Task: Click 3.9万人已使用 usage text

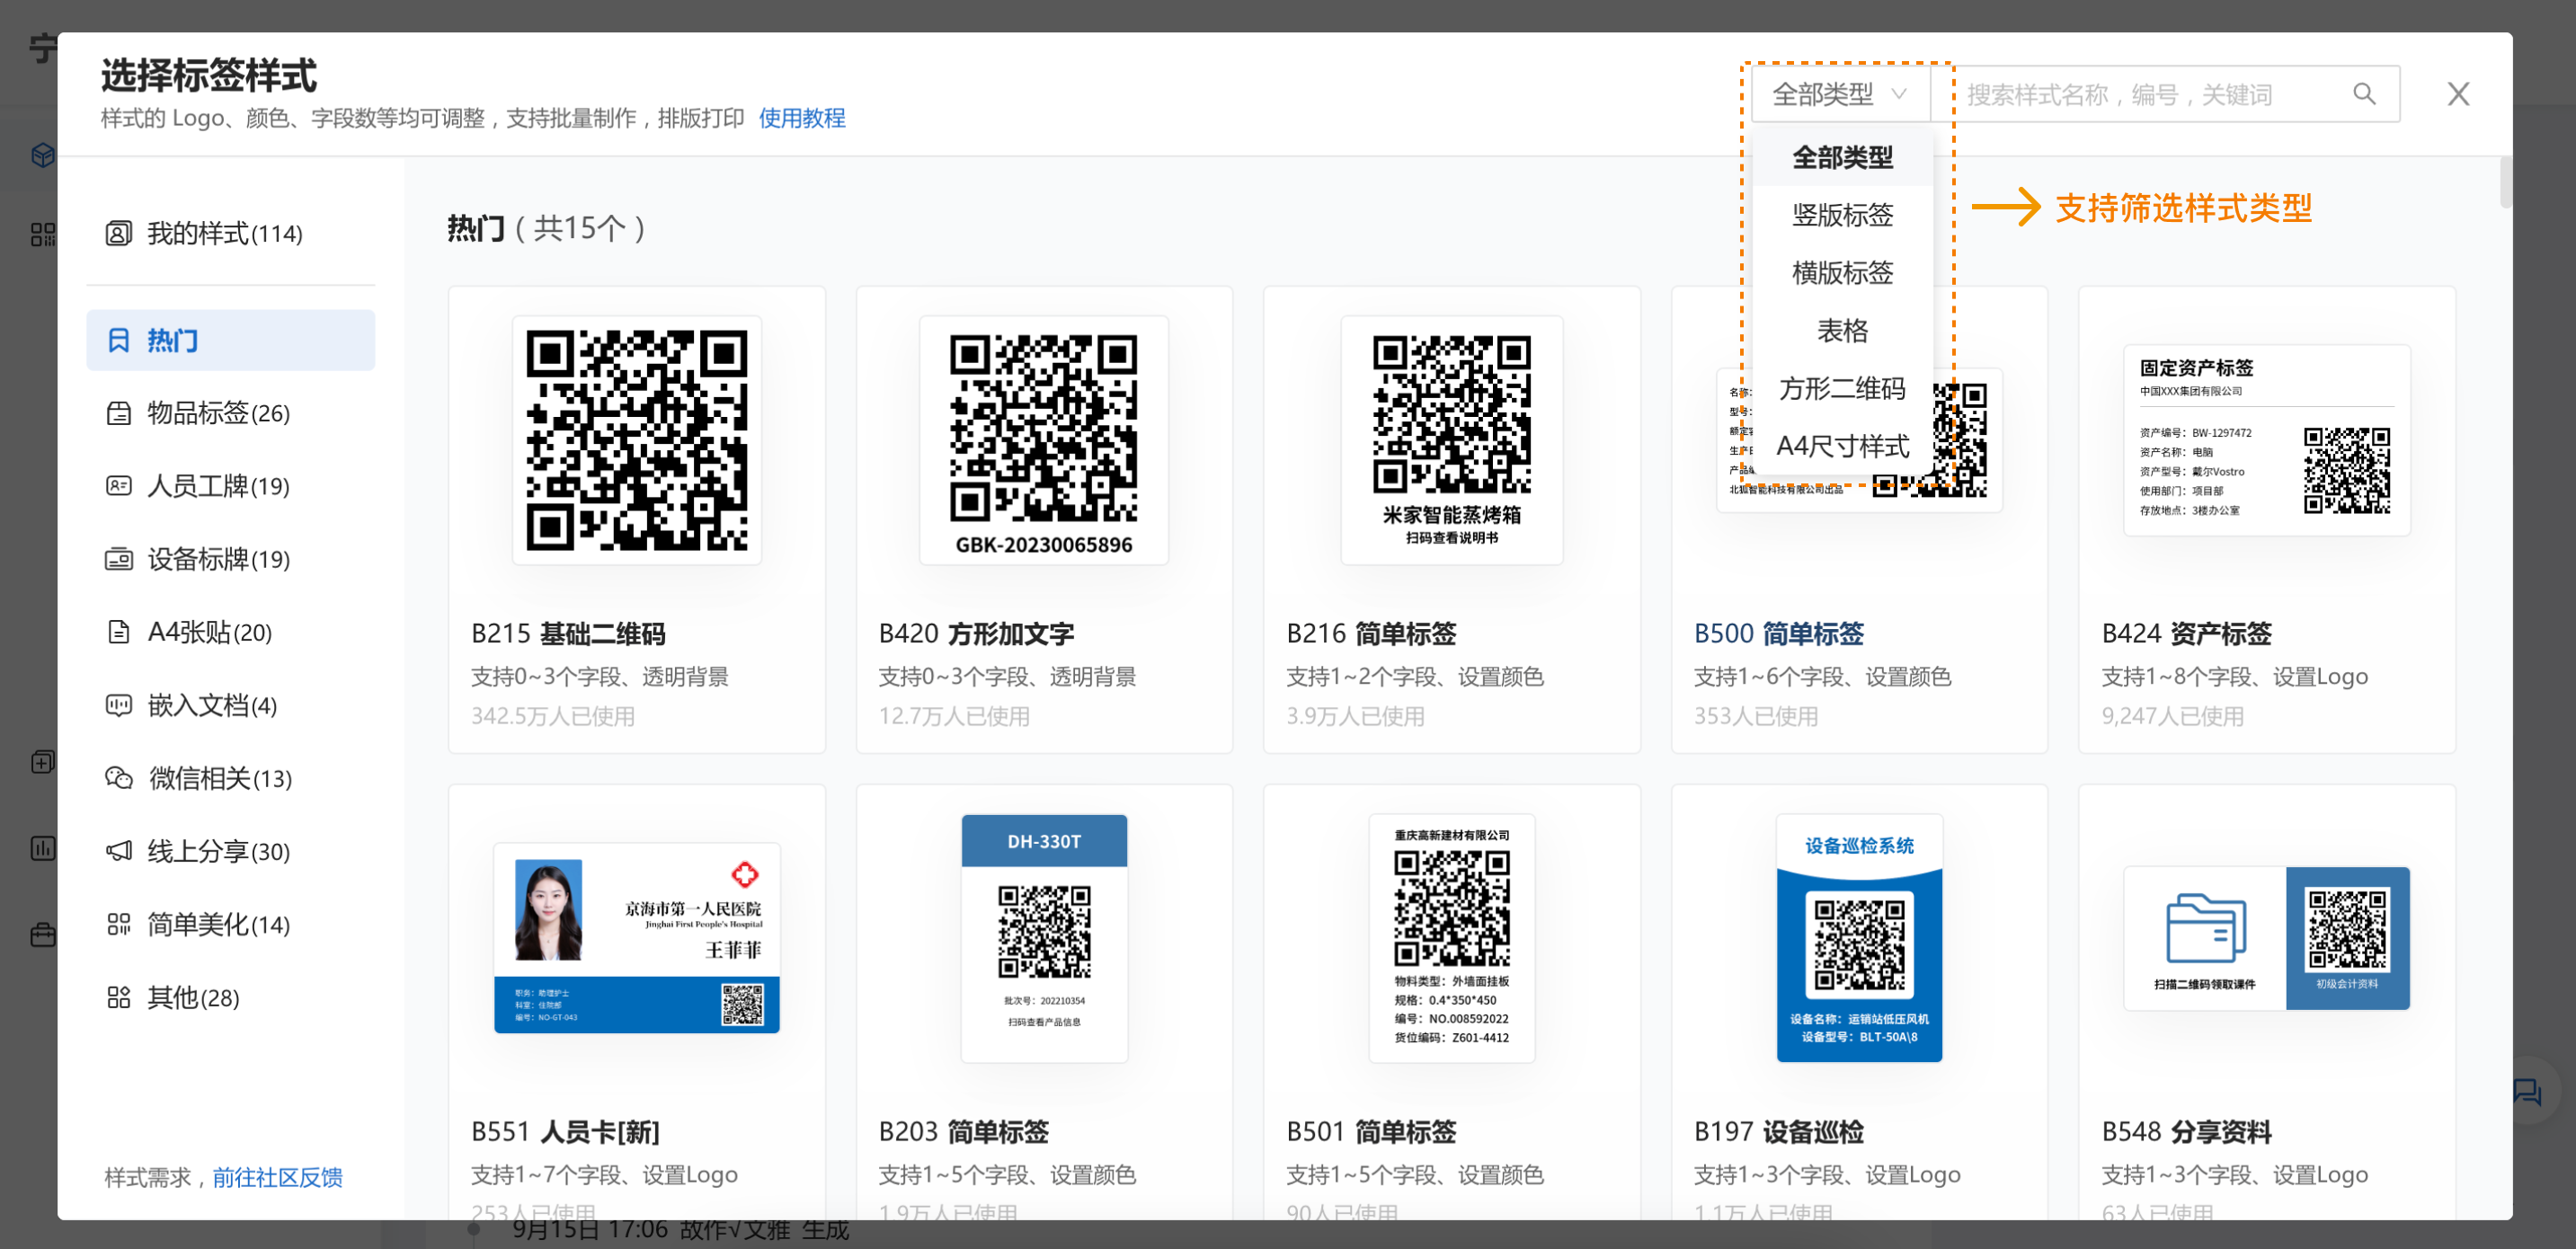Action: (1355, 716)
